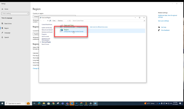Click OneDrive cloud icon in system tray

159,103
